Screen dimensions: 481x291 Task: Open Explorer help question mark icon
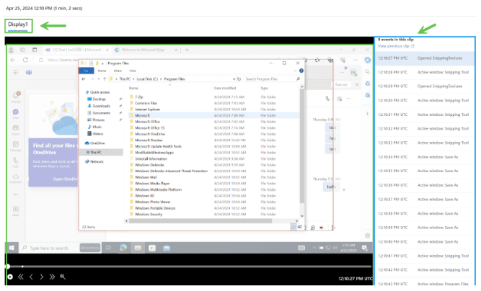tap(301, 71)
